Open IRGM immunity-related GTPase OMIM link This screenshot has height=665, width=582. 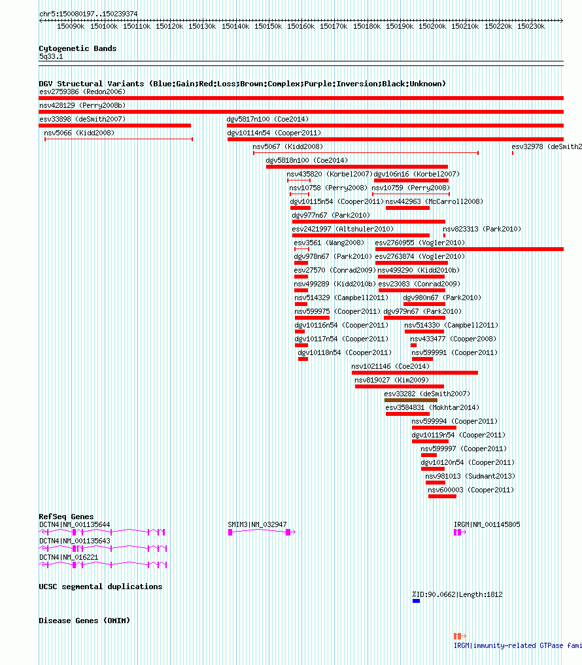tap(517, 645)
